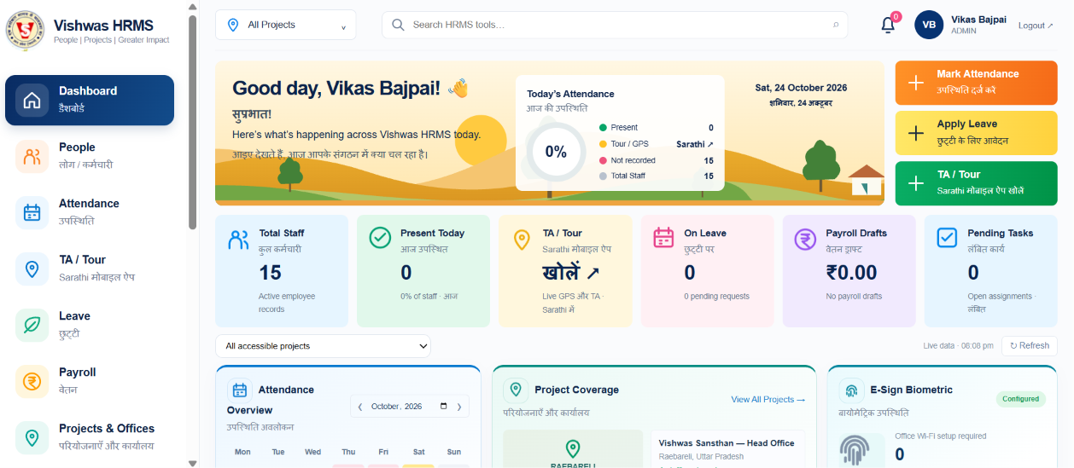Open Projects & Offices menu item

pyautogui.click(x=90, y=437)
